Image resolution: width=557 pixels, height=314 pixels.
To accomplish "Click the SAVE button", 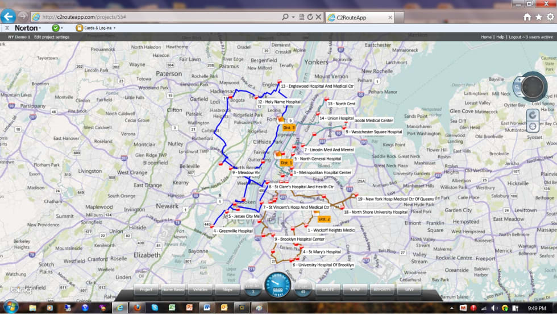I will pyautogui.click(x=409, y=290).
